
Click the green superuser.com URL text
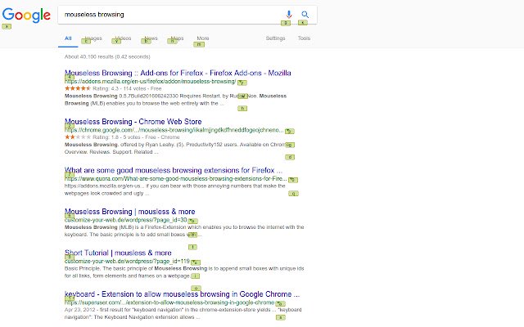click(x=169, y=302)
